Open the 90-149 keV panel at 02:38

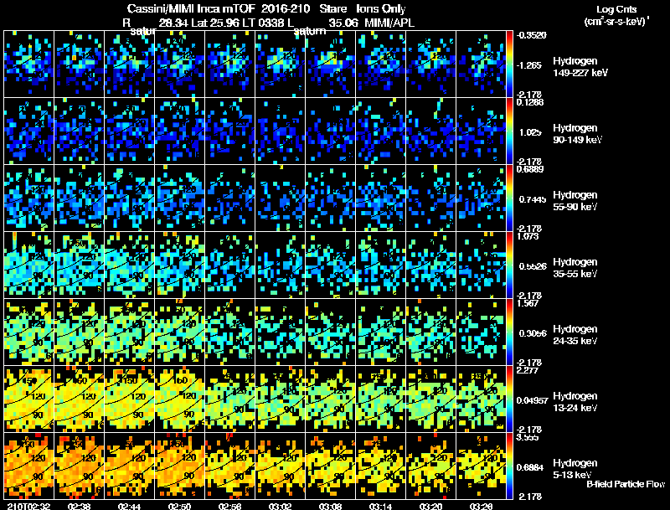coord(79,131)
